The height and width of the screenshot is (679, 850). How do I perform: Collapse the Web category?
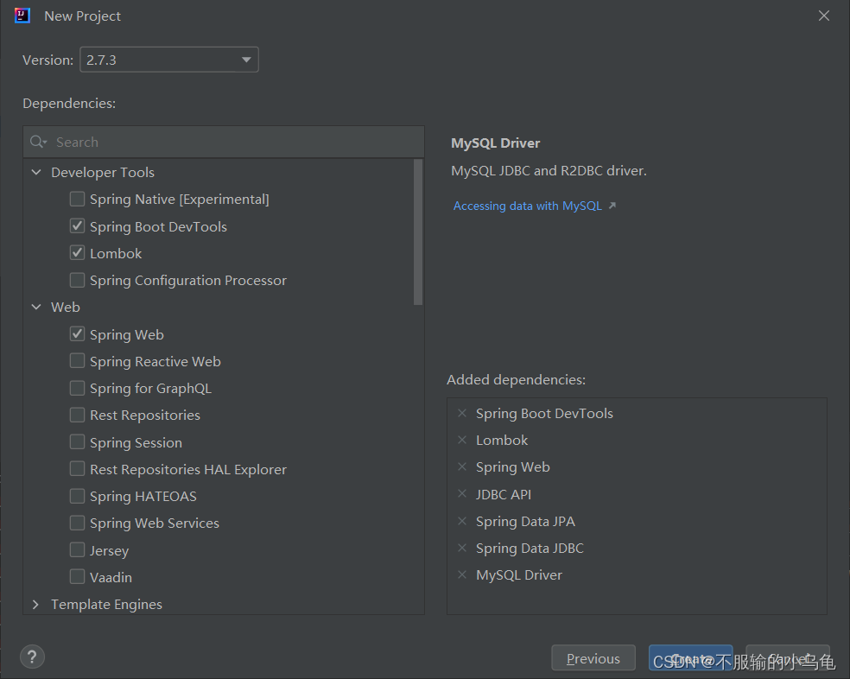(36, 307)
